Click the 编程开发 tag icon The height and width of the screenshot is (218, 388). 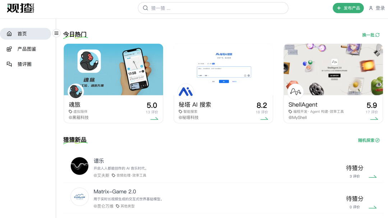coord(290,112)
